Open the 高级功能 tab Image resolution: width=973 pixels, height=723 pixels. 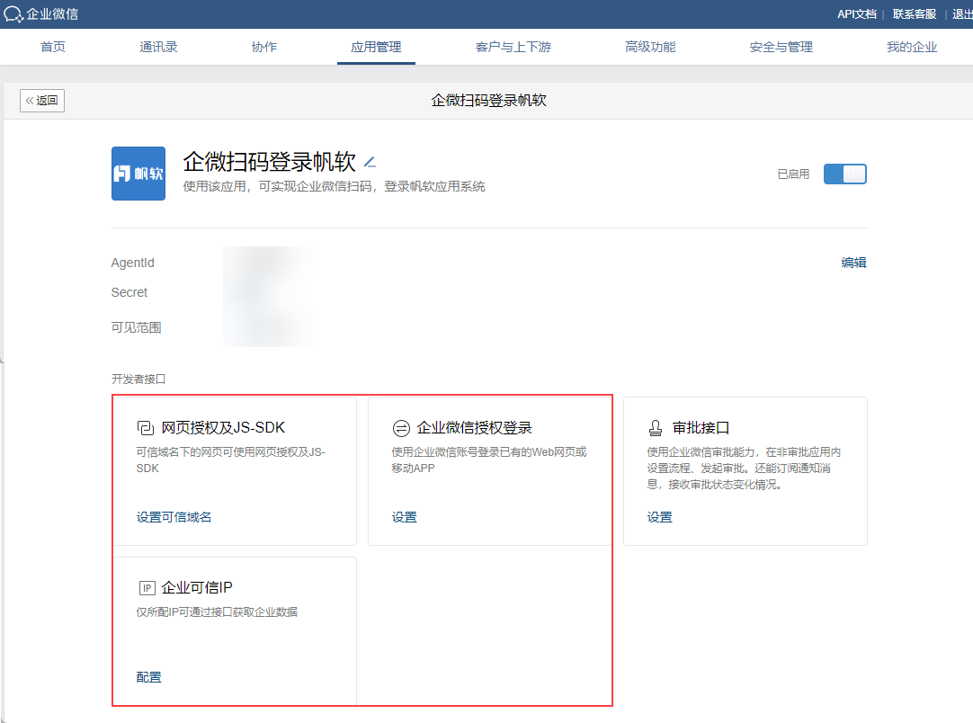650,47
